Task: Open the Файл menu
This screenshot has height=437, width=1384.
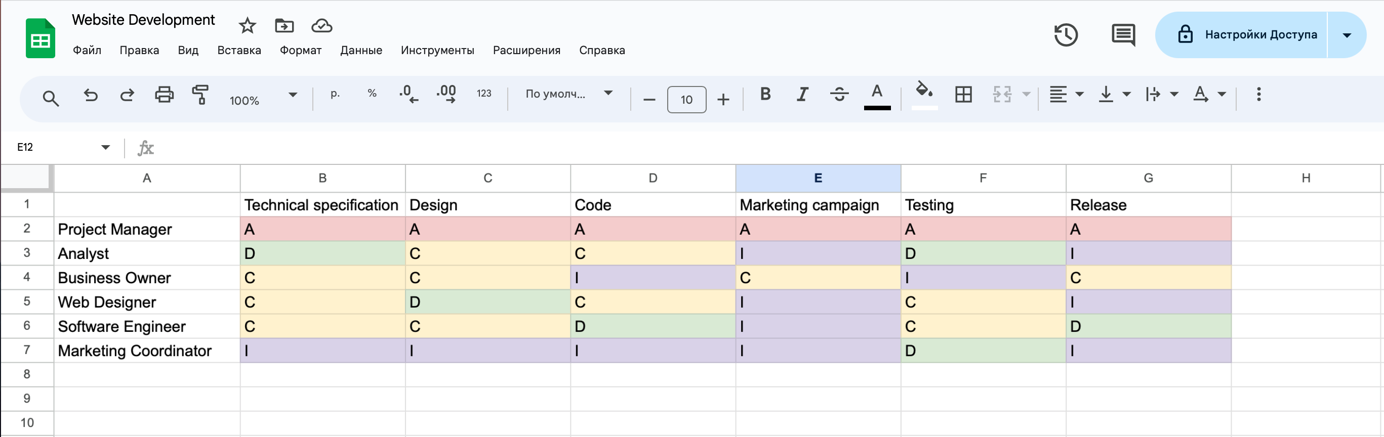Action: click(x=87, y=50)
